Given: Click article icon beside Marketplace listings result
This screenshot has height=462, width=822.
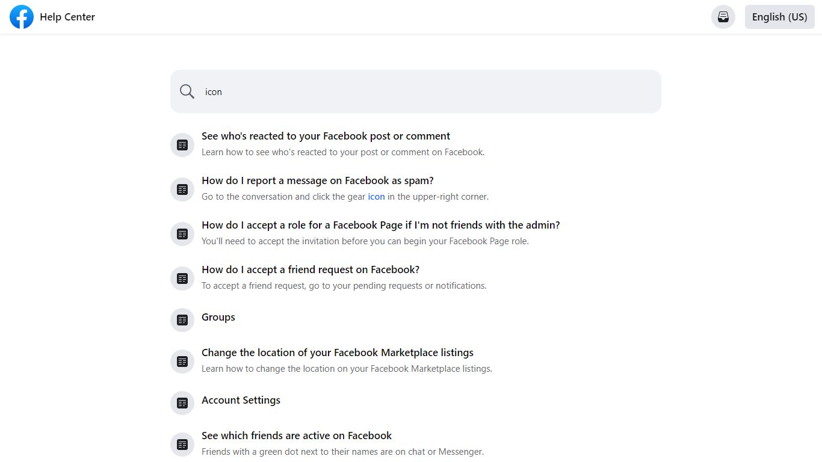Looking at the screenshot, I should point(182,362).
